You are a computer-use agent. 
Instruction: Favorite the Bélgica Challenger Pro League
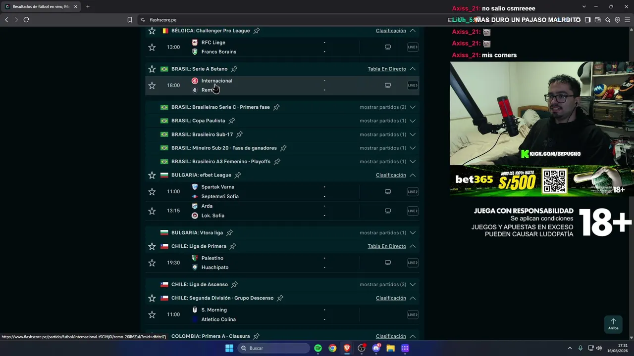pyautogui.click(x=152, y=31)
